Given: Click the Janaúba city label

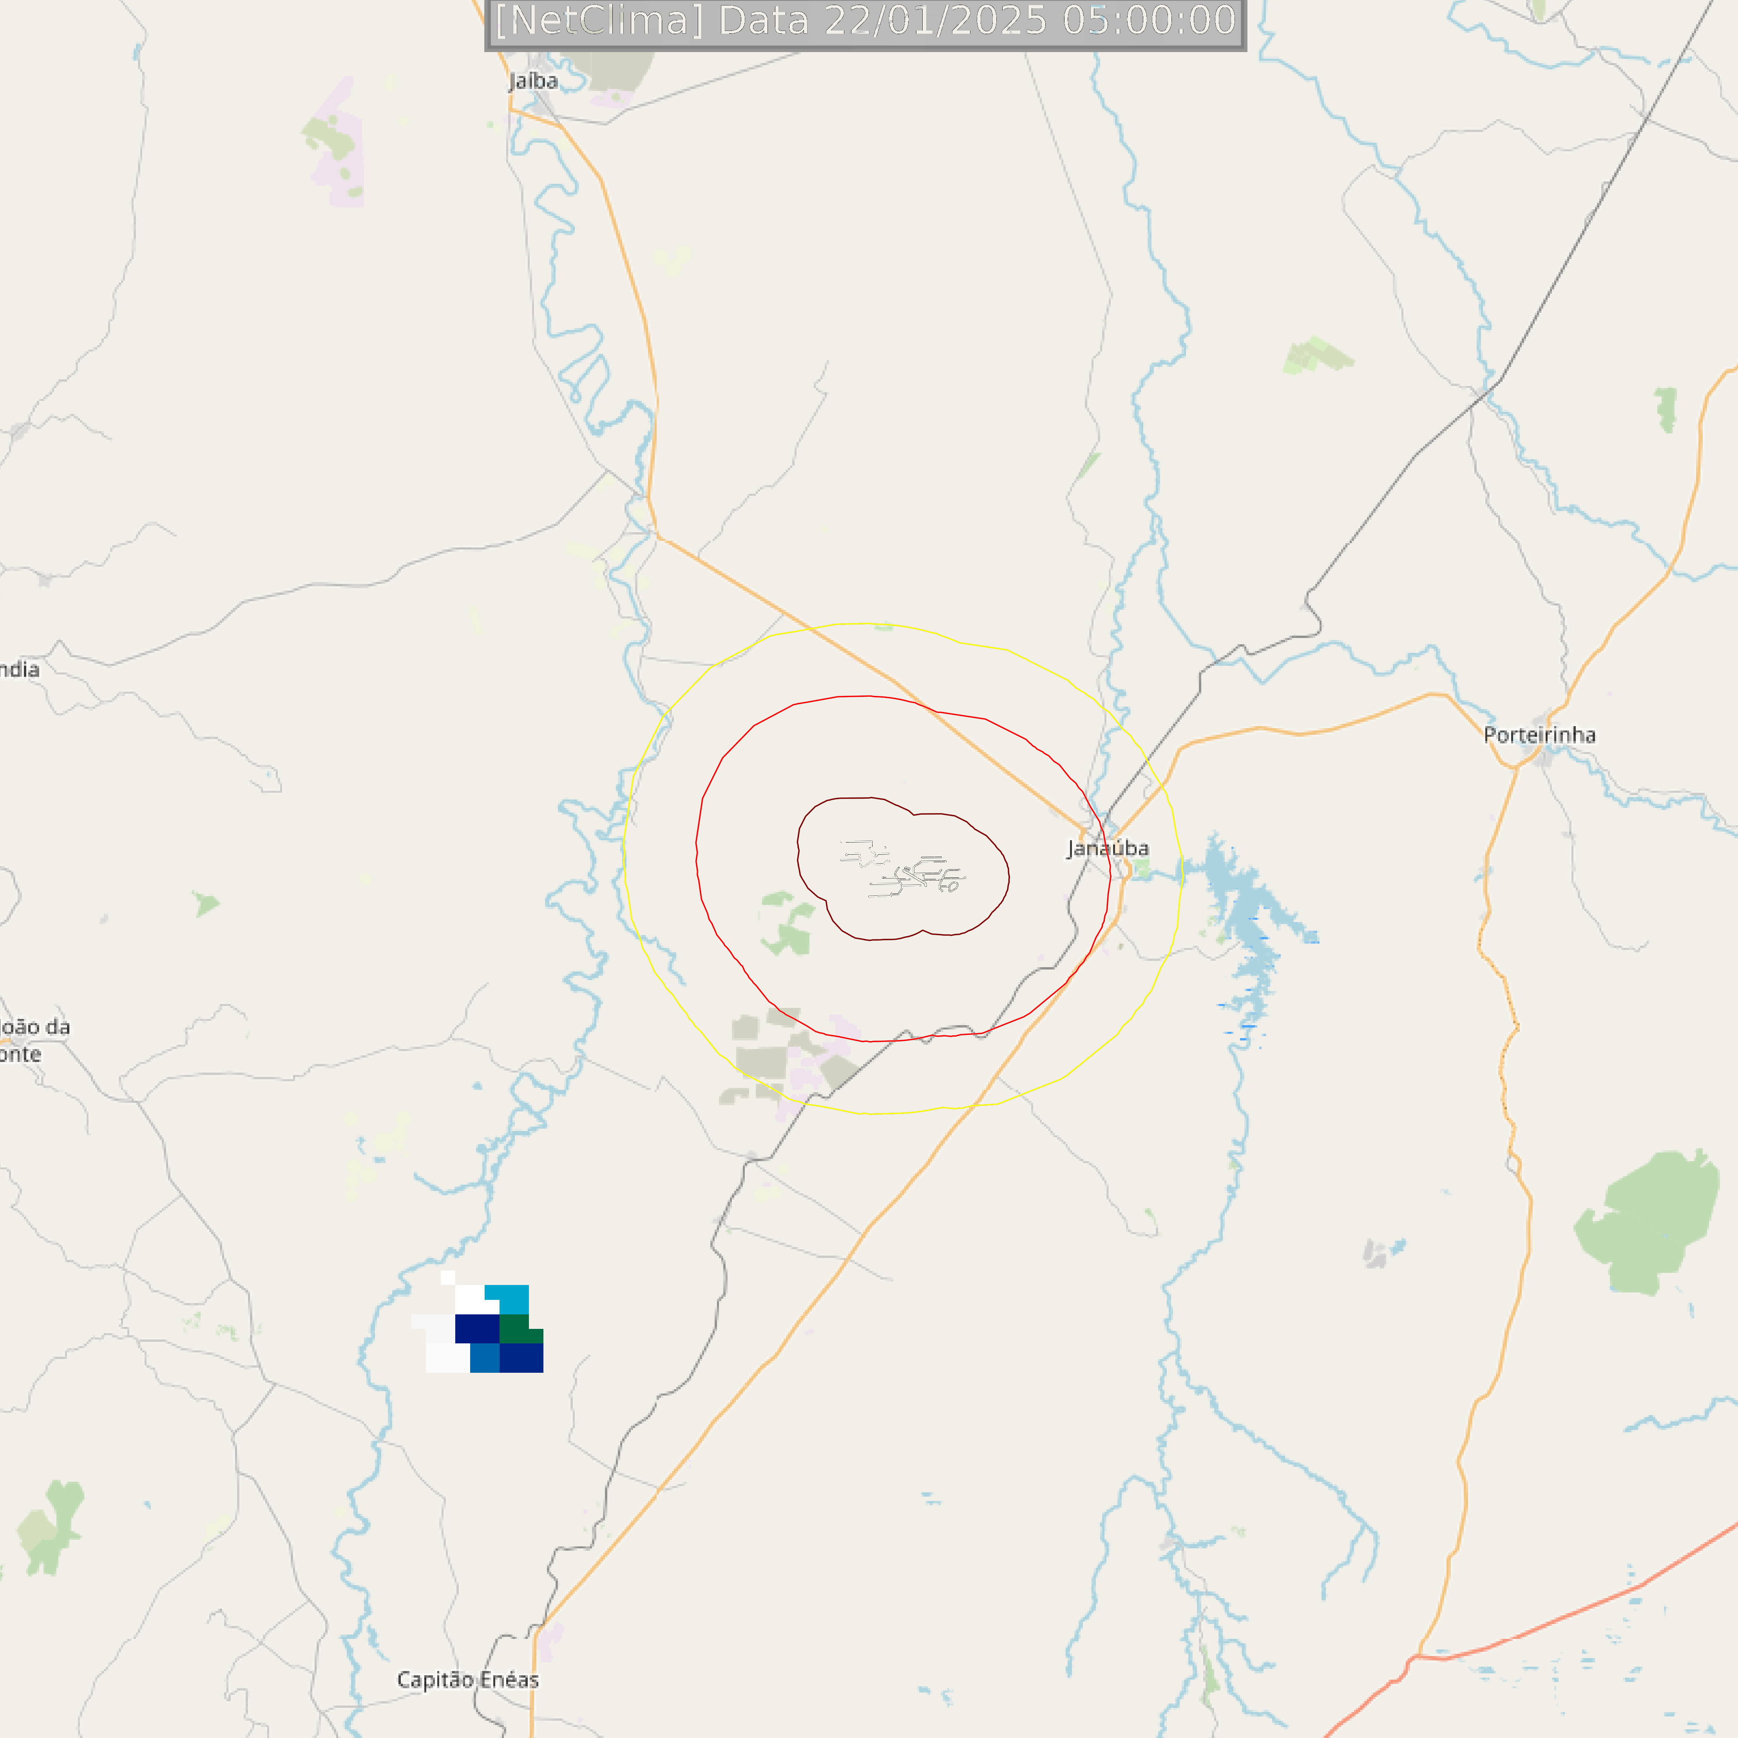Looking at the screenshot, I should [x=1107, y=848].
